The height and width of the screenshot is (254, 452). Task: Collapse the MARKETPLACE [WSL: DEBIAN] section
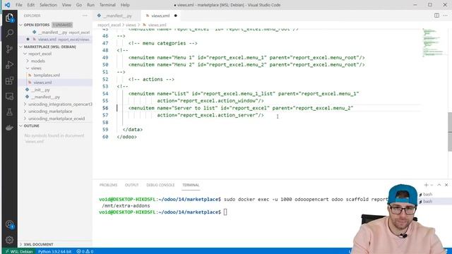point(20,47)
